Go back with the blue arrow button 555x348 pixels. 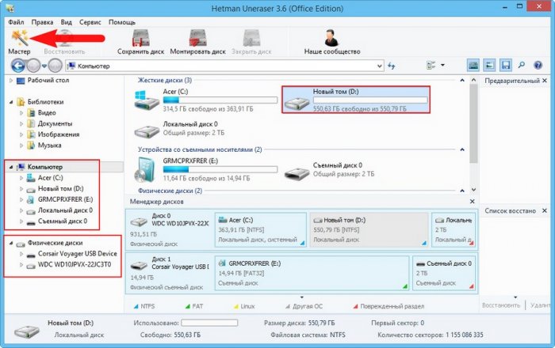(18, 66)
